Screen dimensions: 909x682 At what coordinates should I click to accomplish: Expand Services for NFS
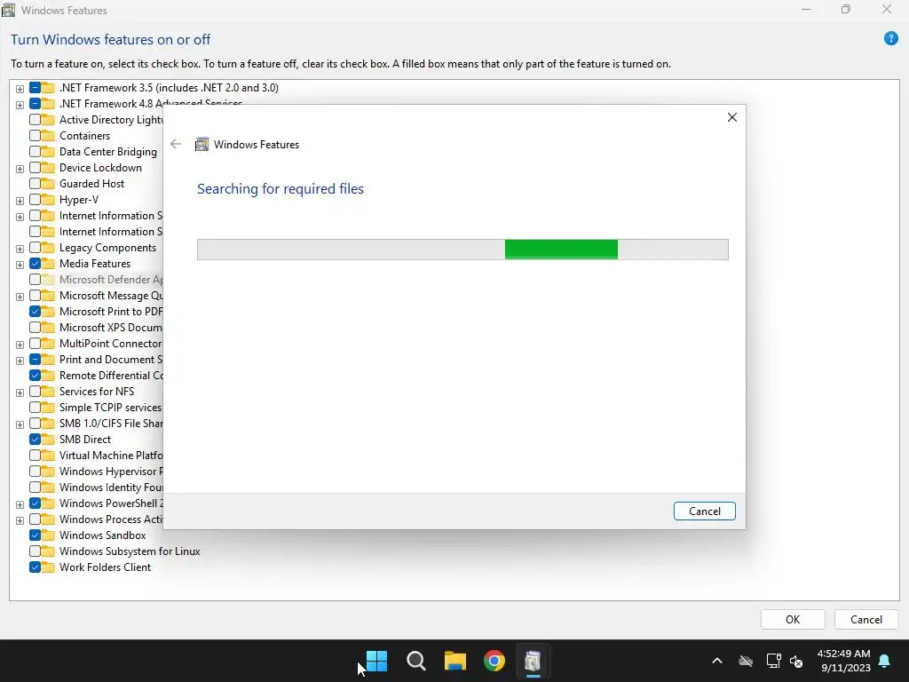(20, 393)
